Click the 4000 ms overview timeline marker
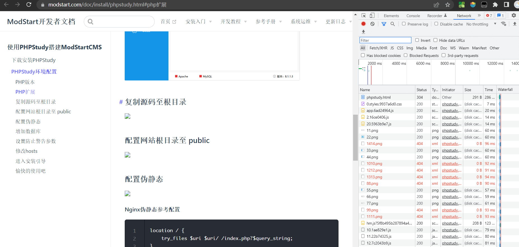The width and height of the screenshot is (519, 247). click(399, 63)
